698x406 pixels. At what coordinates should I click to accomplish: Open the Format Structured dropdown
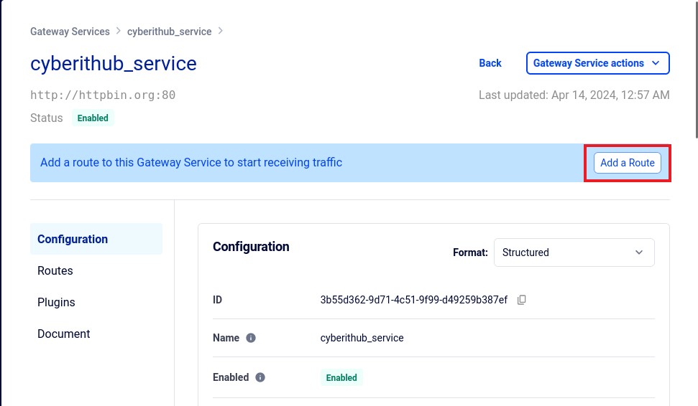point(574,252)
